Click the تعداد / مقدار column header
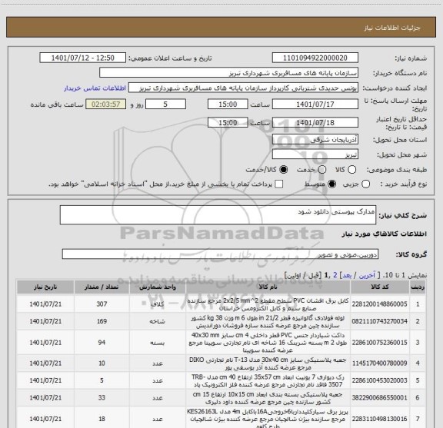 (102, 287)
